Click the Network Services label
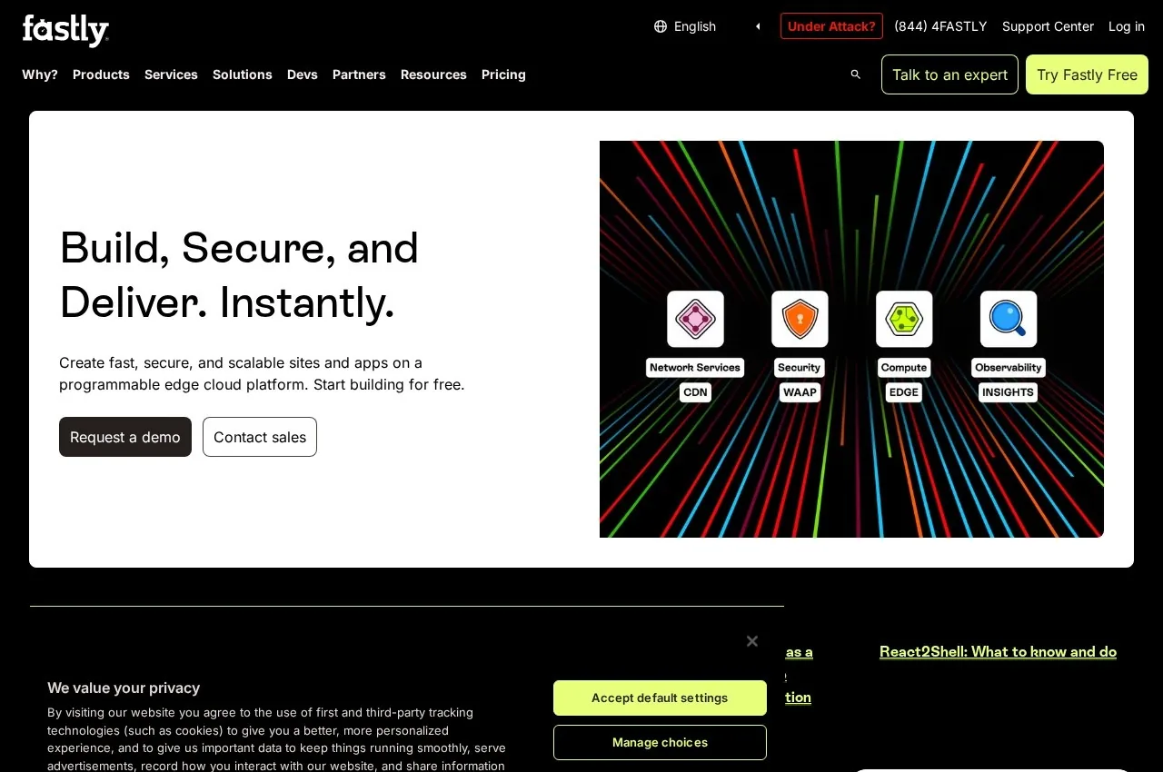Screen dimensions: 1163x772 point(695,368)
